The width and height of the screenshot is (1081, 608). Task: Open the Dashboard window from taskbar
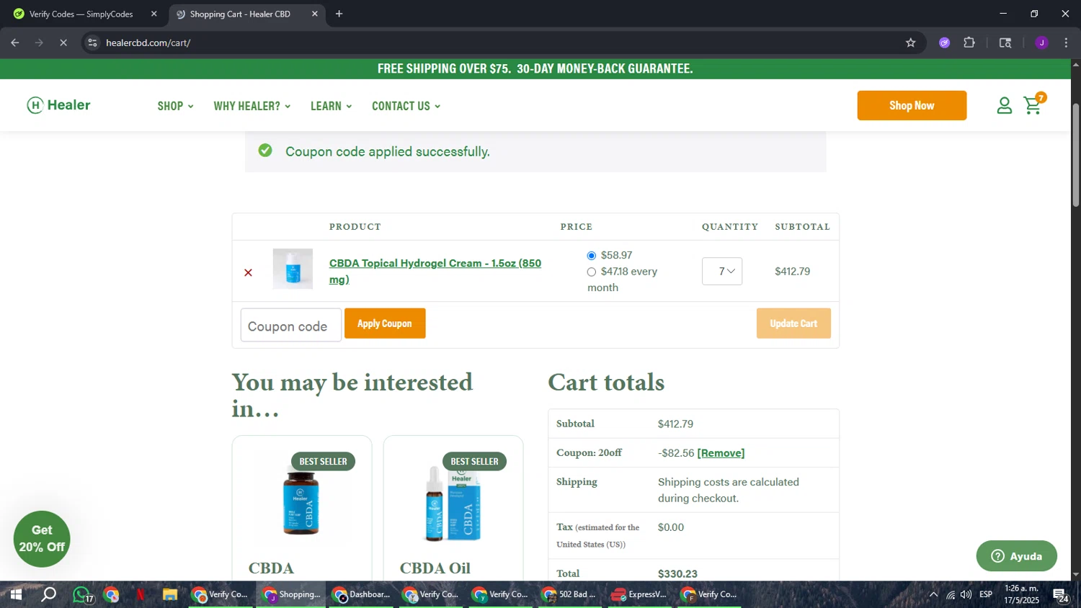coord(361,595)
